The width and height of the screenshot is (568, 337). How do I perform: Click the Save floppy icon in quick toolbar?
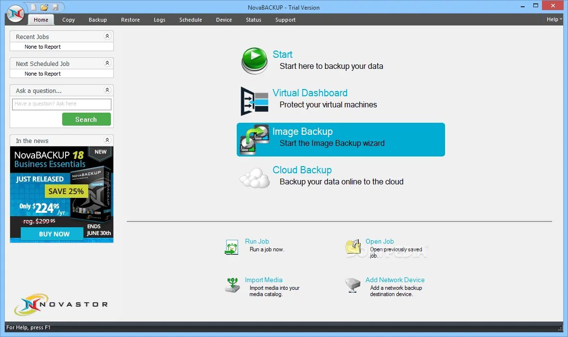pos(55,7)
